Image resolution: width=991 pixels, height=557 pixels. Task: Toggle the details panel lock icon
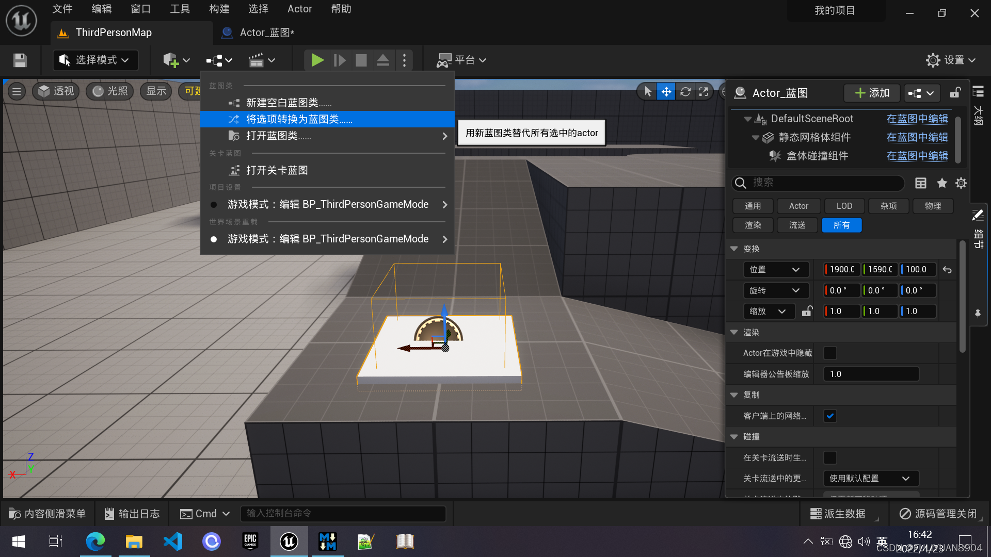pos(955,93)
